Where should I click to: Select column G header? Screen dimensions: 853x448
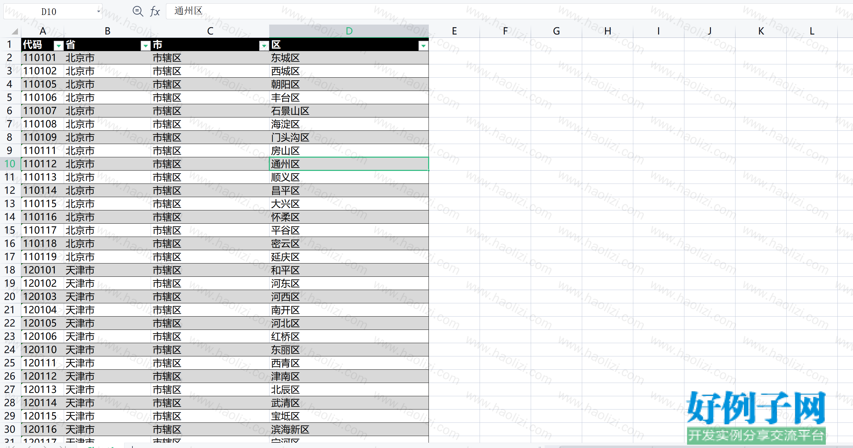pos(556,31)
